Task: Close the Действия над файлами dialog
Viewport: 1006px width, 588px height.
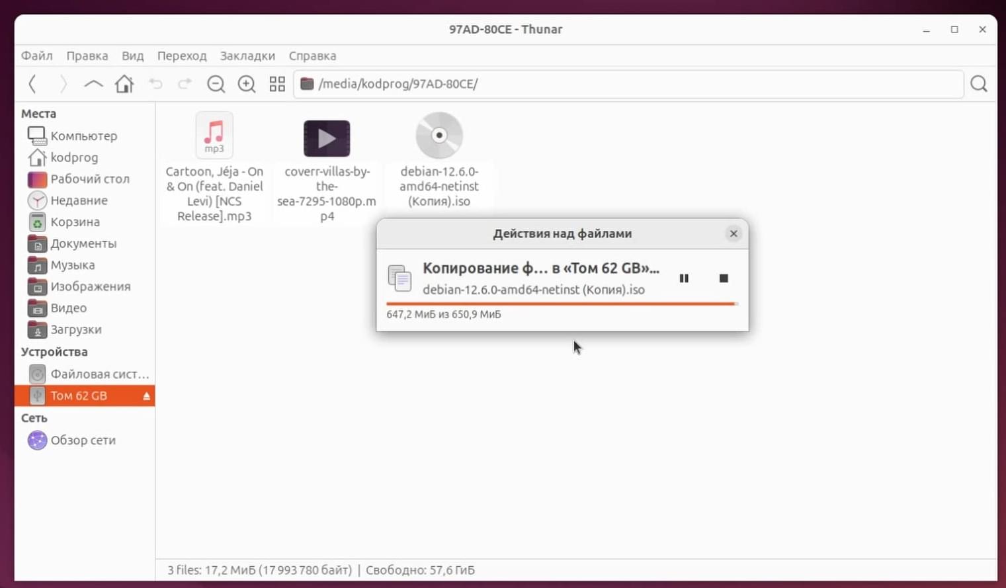Action: coord(734,233)
